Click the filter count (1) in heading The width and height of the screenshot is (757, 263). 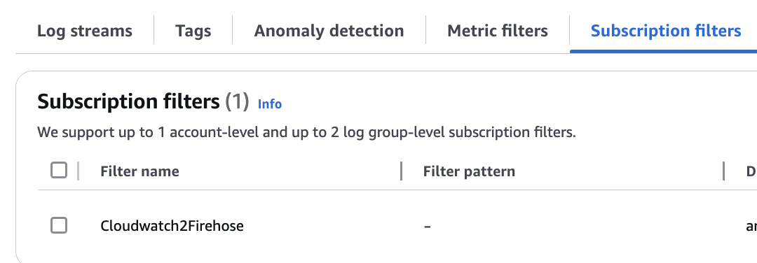click(237, 101)
